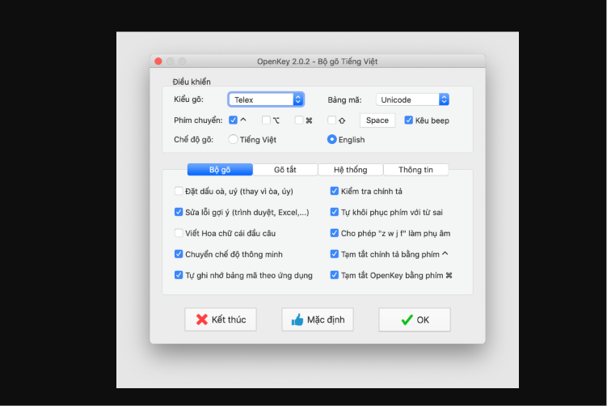
Task: Toggle Tạm tắt chính tả bằng phím
Action: pos(335,254)
